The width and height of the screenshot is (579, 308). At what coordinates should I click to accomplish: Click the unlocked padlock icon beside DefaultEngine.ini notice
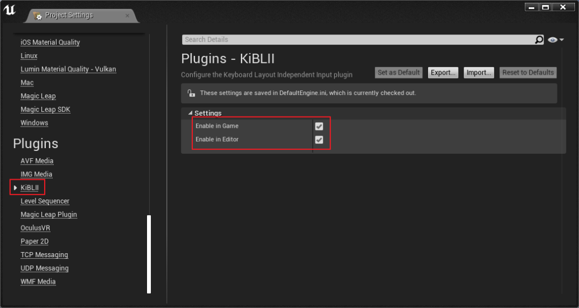tap(191, 93)
